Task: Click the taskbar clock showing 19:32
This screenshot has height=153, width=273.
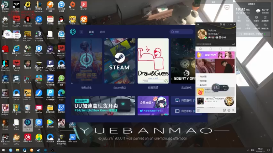Action: click(x=260, y=150)
